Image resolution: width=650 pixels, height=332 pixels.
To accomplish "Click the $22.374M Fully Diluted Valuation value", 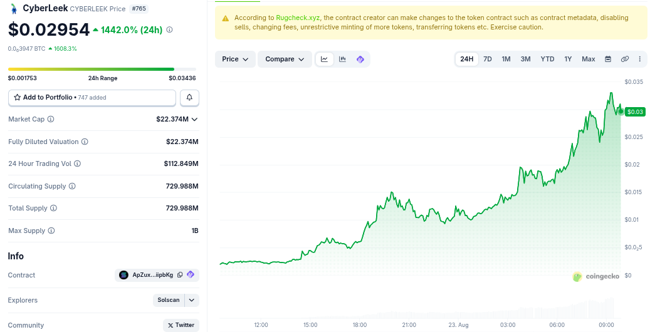I will click(182, 142).
